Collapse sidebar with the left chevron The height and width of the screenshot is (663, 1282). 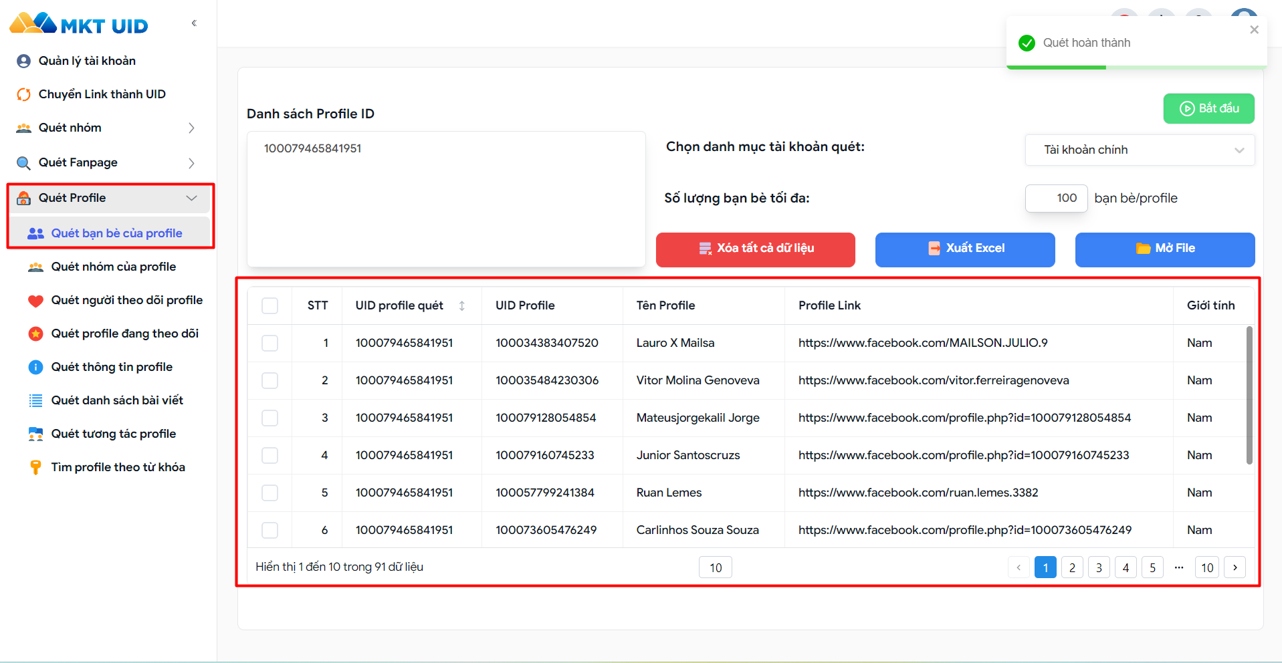coord(194,23)
